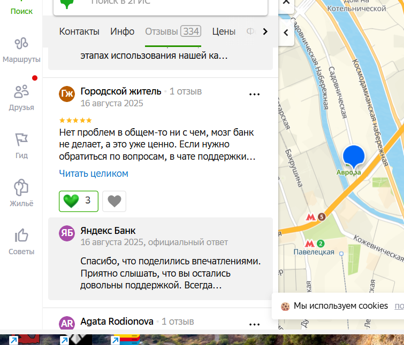Open Agata Rodionova avatar

coord(67,323)
